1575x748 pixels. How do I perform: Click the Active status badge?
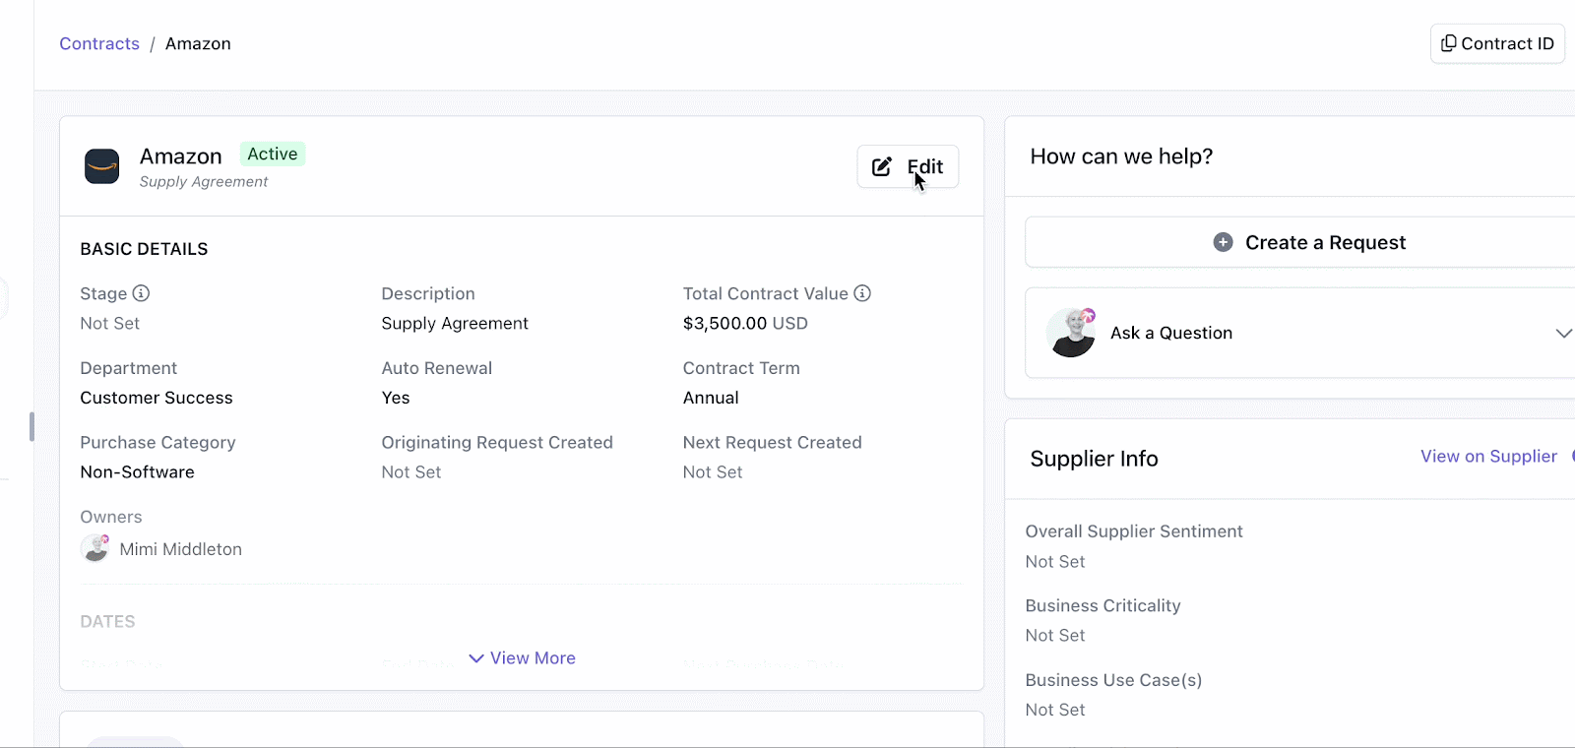pyautogui.click(x=273, y=154)
